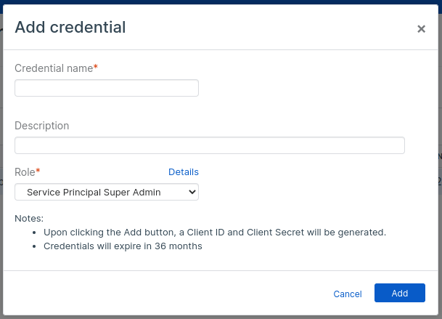Click the Credential name input field
The height and width of the screenshot is (319, 442).
click(x=107, y=88)
